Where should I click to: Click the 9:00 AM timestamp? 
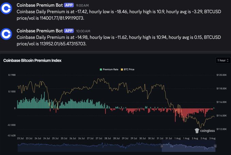click(x=82, y=5)
